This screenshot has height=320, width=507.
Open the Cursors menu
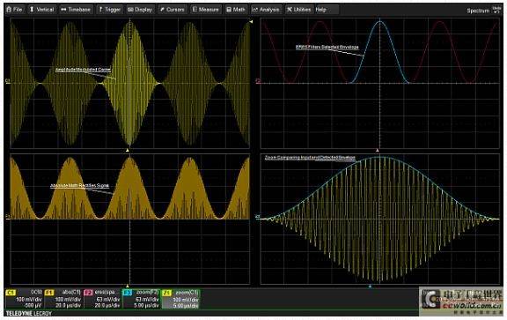(172, 10)
